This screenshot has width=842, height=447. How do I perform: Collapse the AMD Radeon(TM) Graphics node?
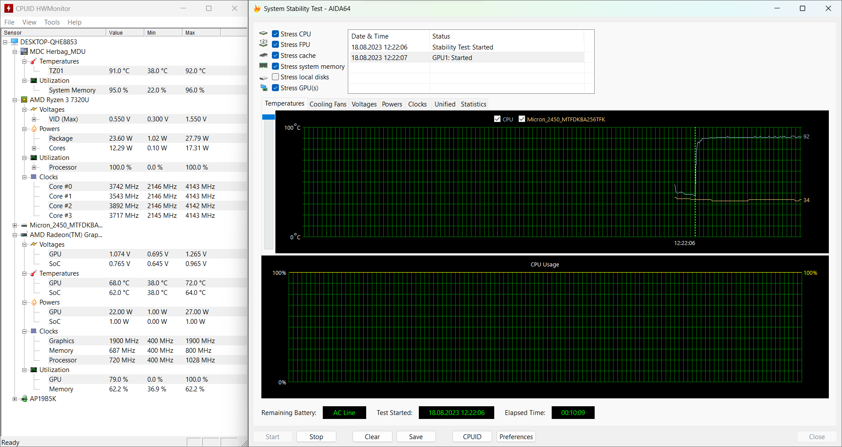tap(15, 235)
